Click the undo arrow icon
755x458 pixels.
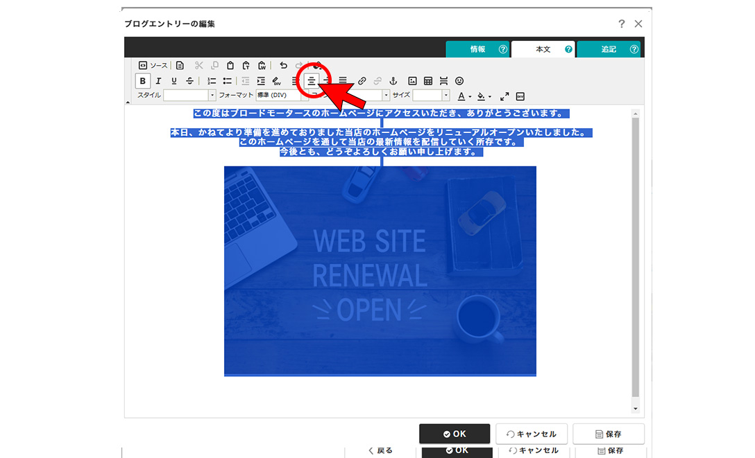[x=283, y=66]
